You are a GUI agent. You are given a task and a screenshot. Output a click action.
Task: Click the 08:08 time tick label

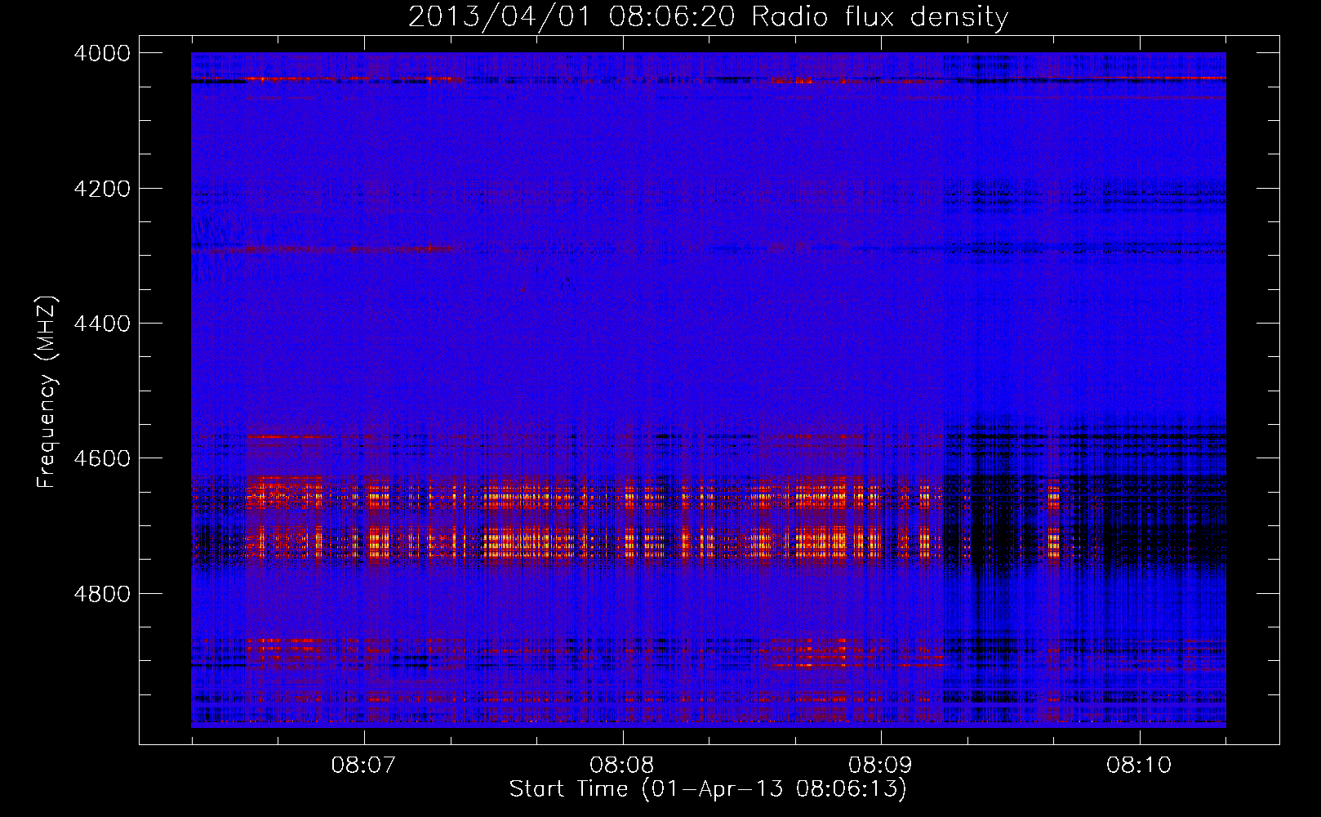click(622, 766)
